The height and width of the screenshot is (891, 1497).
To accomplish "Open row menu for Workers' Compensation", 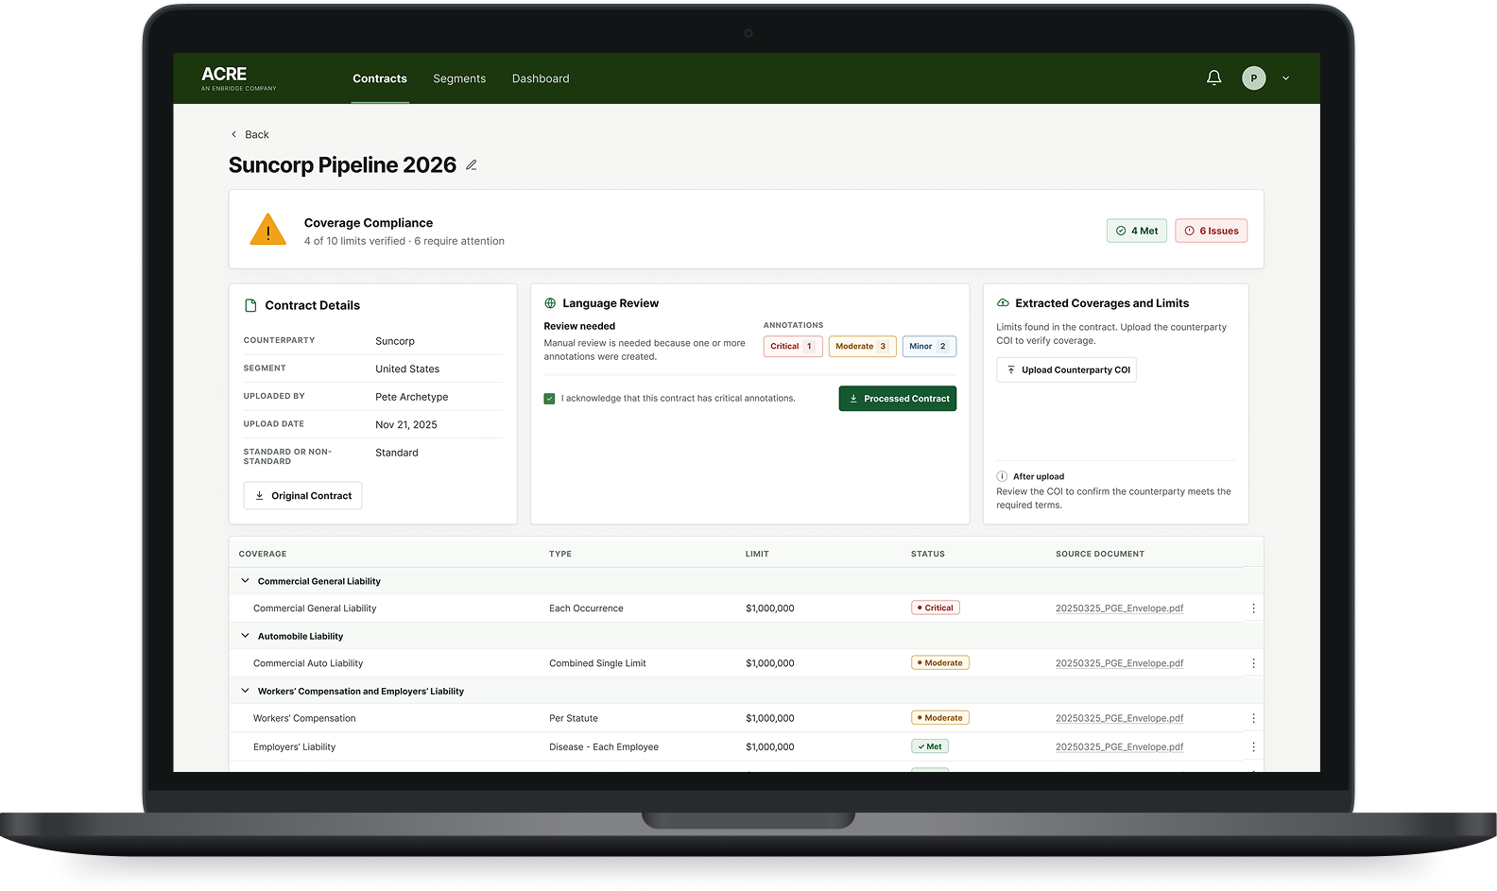I will coord(1253,718).
